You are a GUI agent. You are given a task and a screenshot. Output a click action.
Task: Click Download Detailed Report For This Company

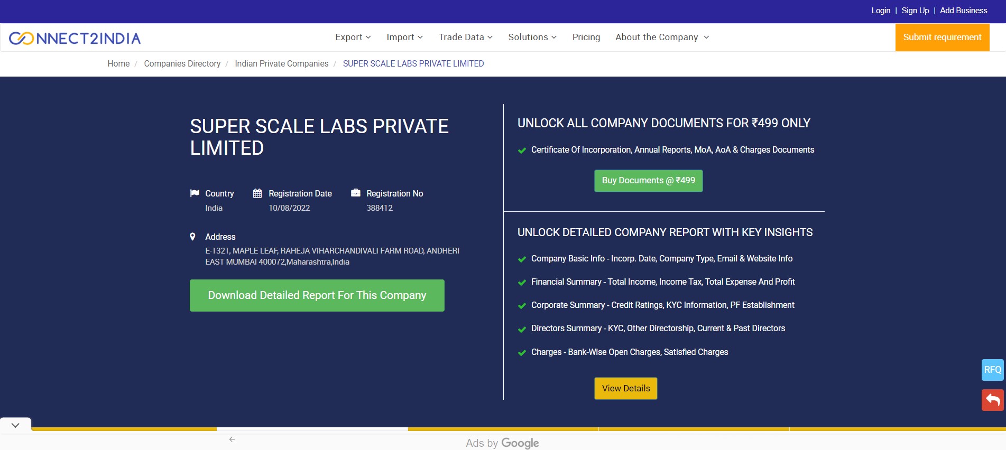(317, 295)
